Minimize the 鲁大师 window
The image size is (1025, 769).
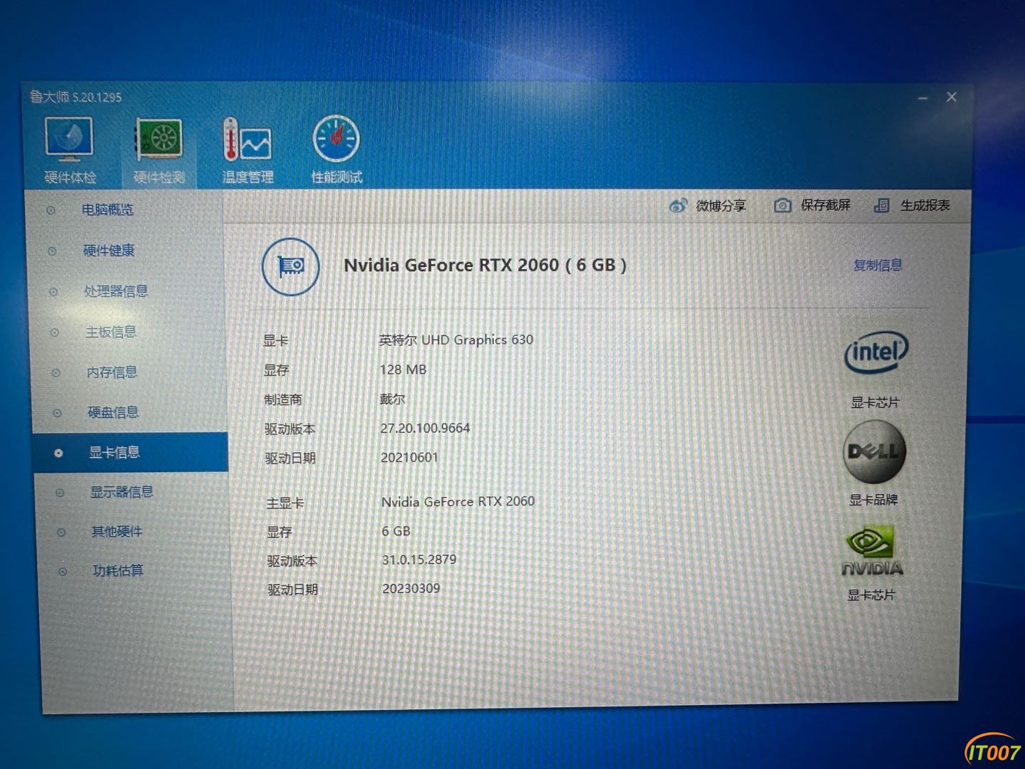[922, 98]
